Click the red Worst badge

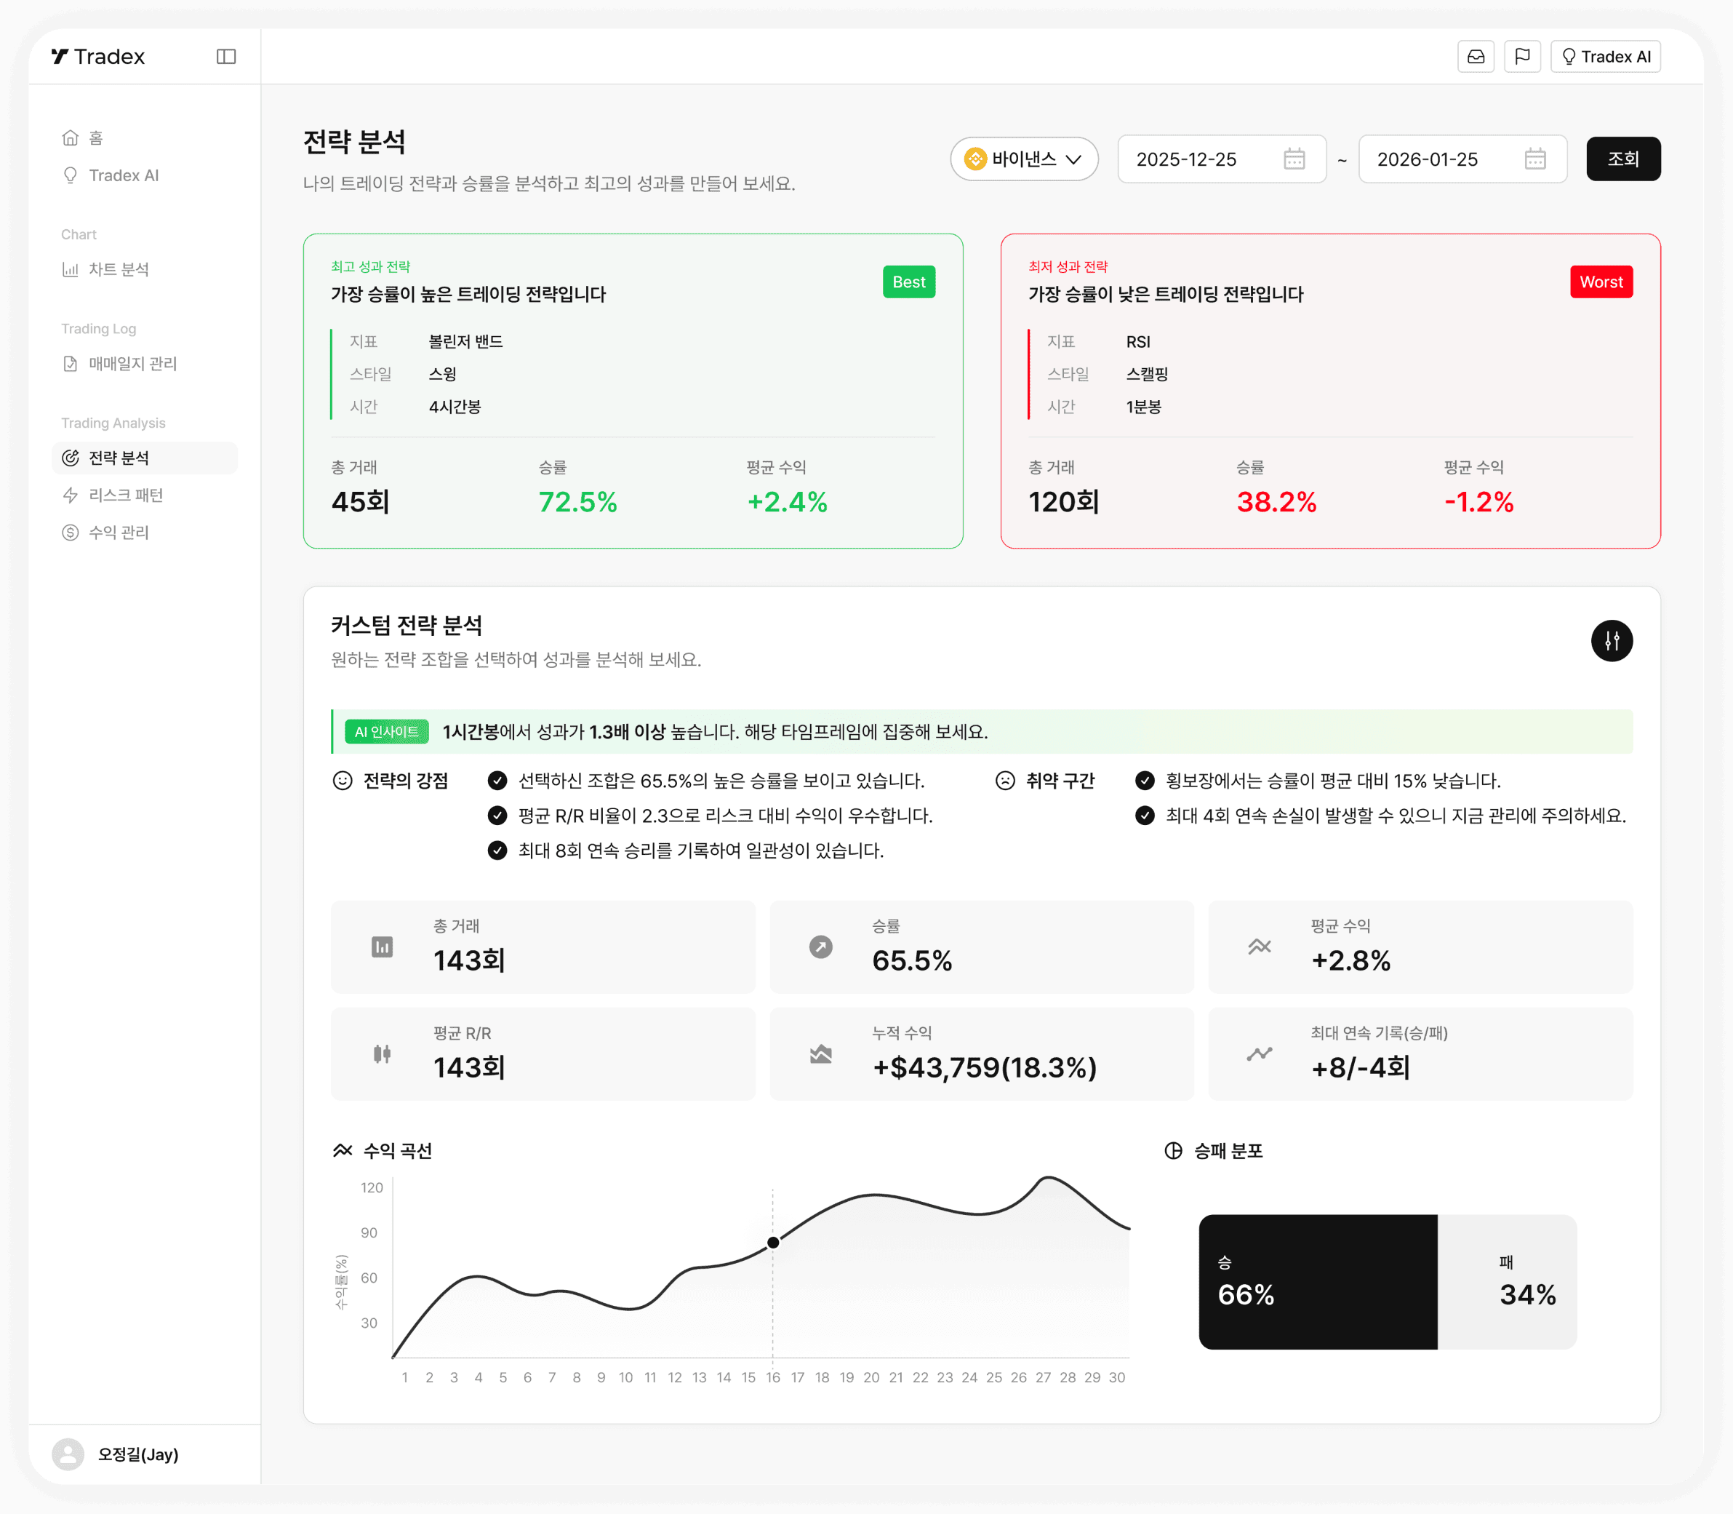(1601, 282)
